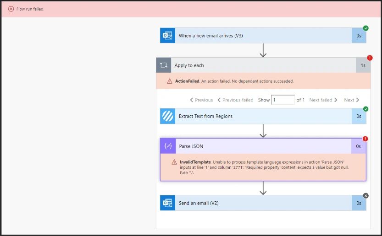The width and height of the screenshot is (382, 236).
Task: Go to Next failed iteration
Action: [323, 100]
